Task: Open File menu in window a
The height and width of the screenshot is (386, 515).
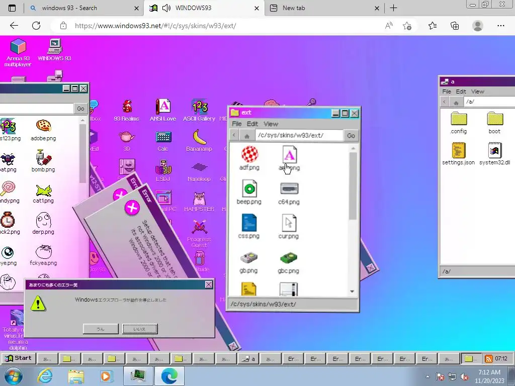Action: 447,91
